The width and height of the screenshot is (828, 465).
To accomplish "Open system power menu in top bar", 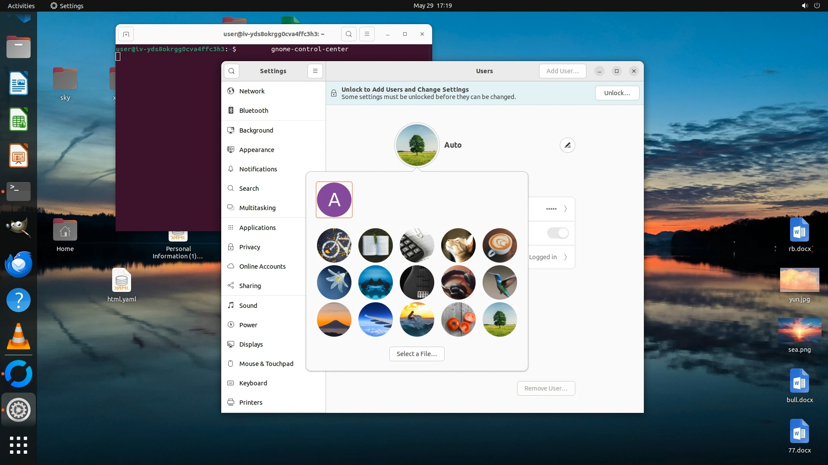I will tap(817, 6).
